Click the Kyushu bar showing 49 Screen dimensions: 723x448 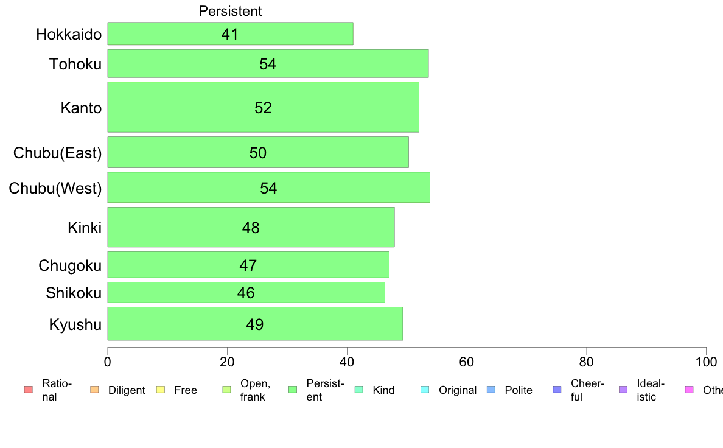255,324
